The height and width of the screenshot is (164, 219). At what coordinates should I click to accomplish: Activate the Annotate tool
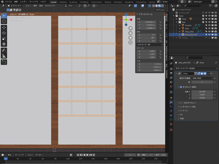4,50
